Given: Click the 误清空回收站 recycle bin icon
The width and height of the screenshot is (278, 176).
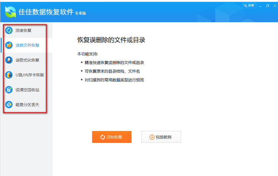Looking at the screenshot, I should pyautogui.click(x=9, y=90).
